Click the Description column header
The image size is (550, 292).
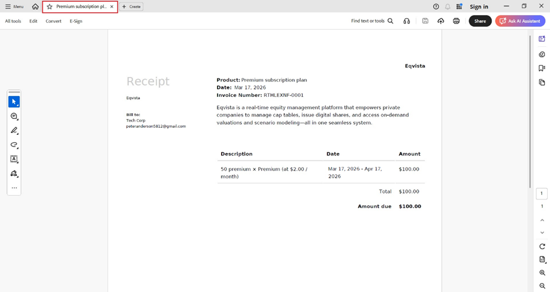pyautogui.click(x=236, y=154)
